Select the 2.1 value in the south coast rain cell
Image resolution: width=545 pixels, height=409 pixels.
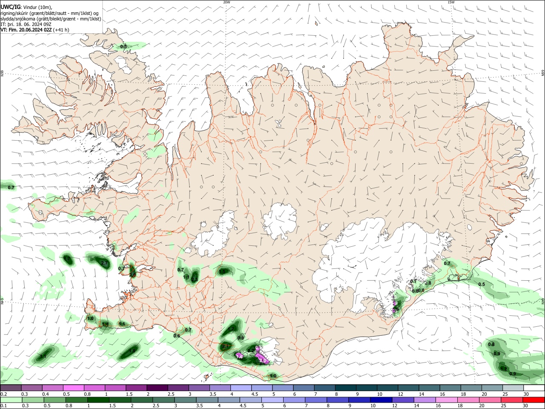point(226,346)
